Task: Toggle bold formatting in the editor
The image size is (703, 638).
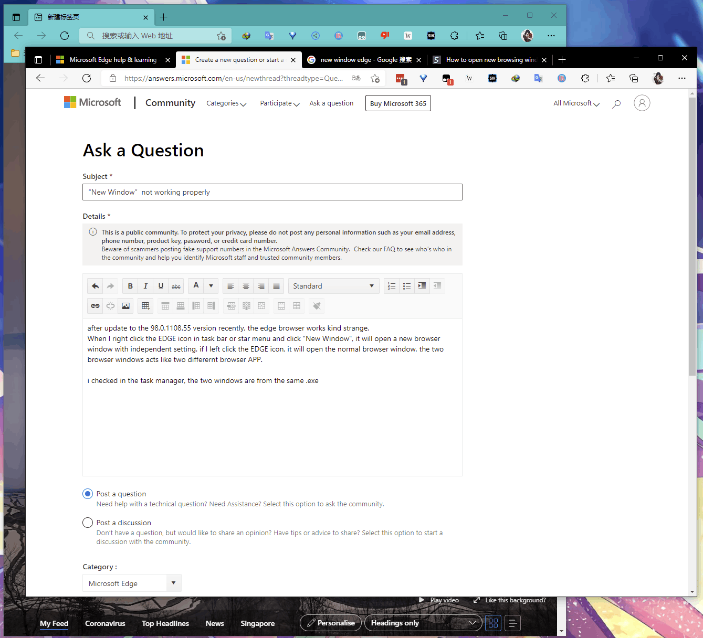Action: coord(130,286)
